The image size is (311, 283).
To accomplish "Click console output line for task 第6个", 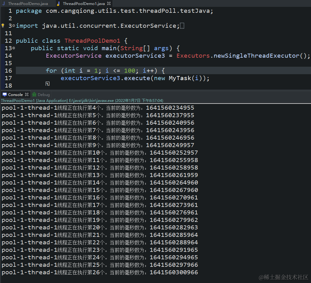I will point(98,123).
